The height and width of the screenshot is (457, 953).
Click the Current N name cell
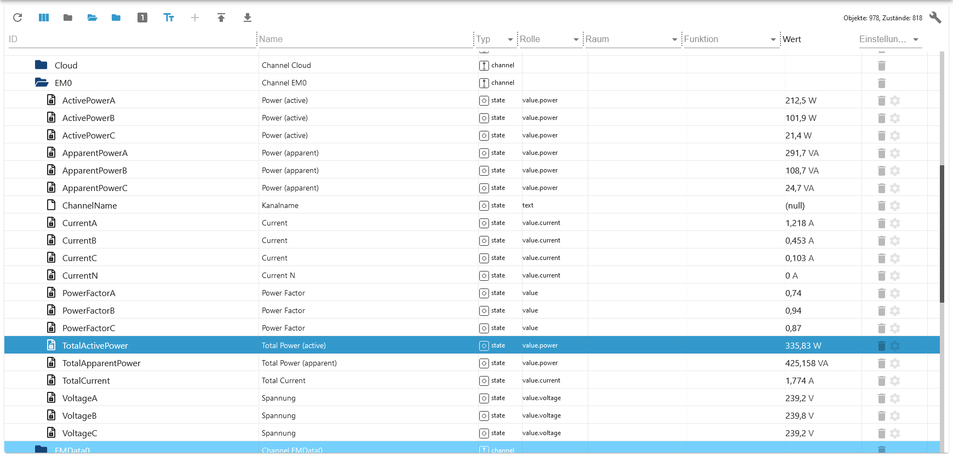[278, 276]
